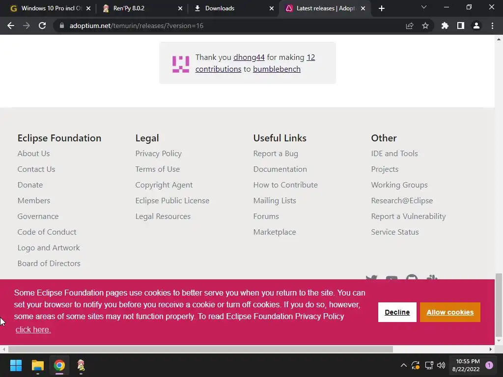Close the Ren'Py 8.0.2 tab
503x377 pixels.
click(x=180, y=8)
